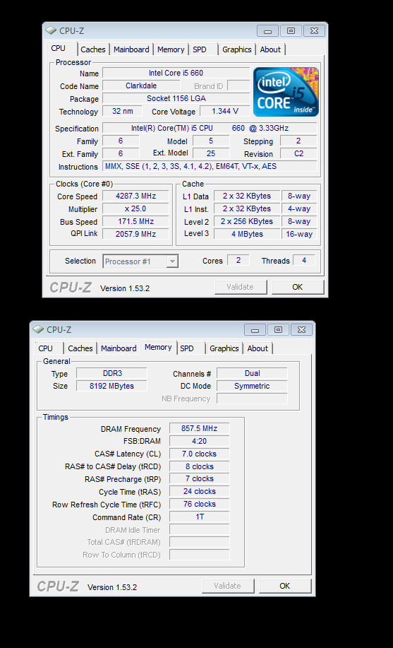Open SPD tab in lower Memory window

[x=186, y=348]
